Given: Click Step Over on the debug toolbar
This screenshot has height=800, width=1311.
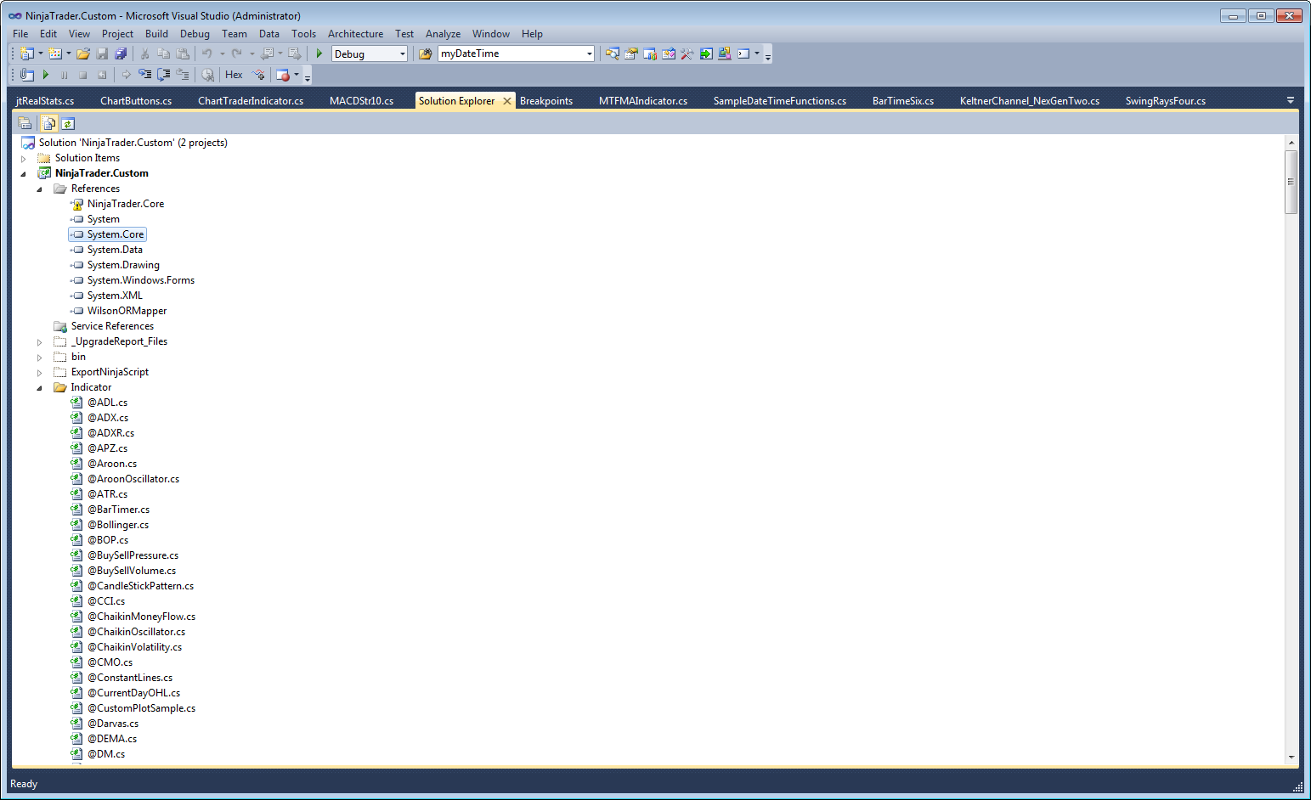Looking at the screenshot, I should click(x=164, y=75).
